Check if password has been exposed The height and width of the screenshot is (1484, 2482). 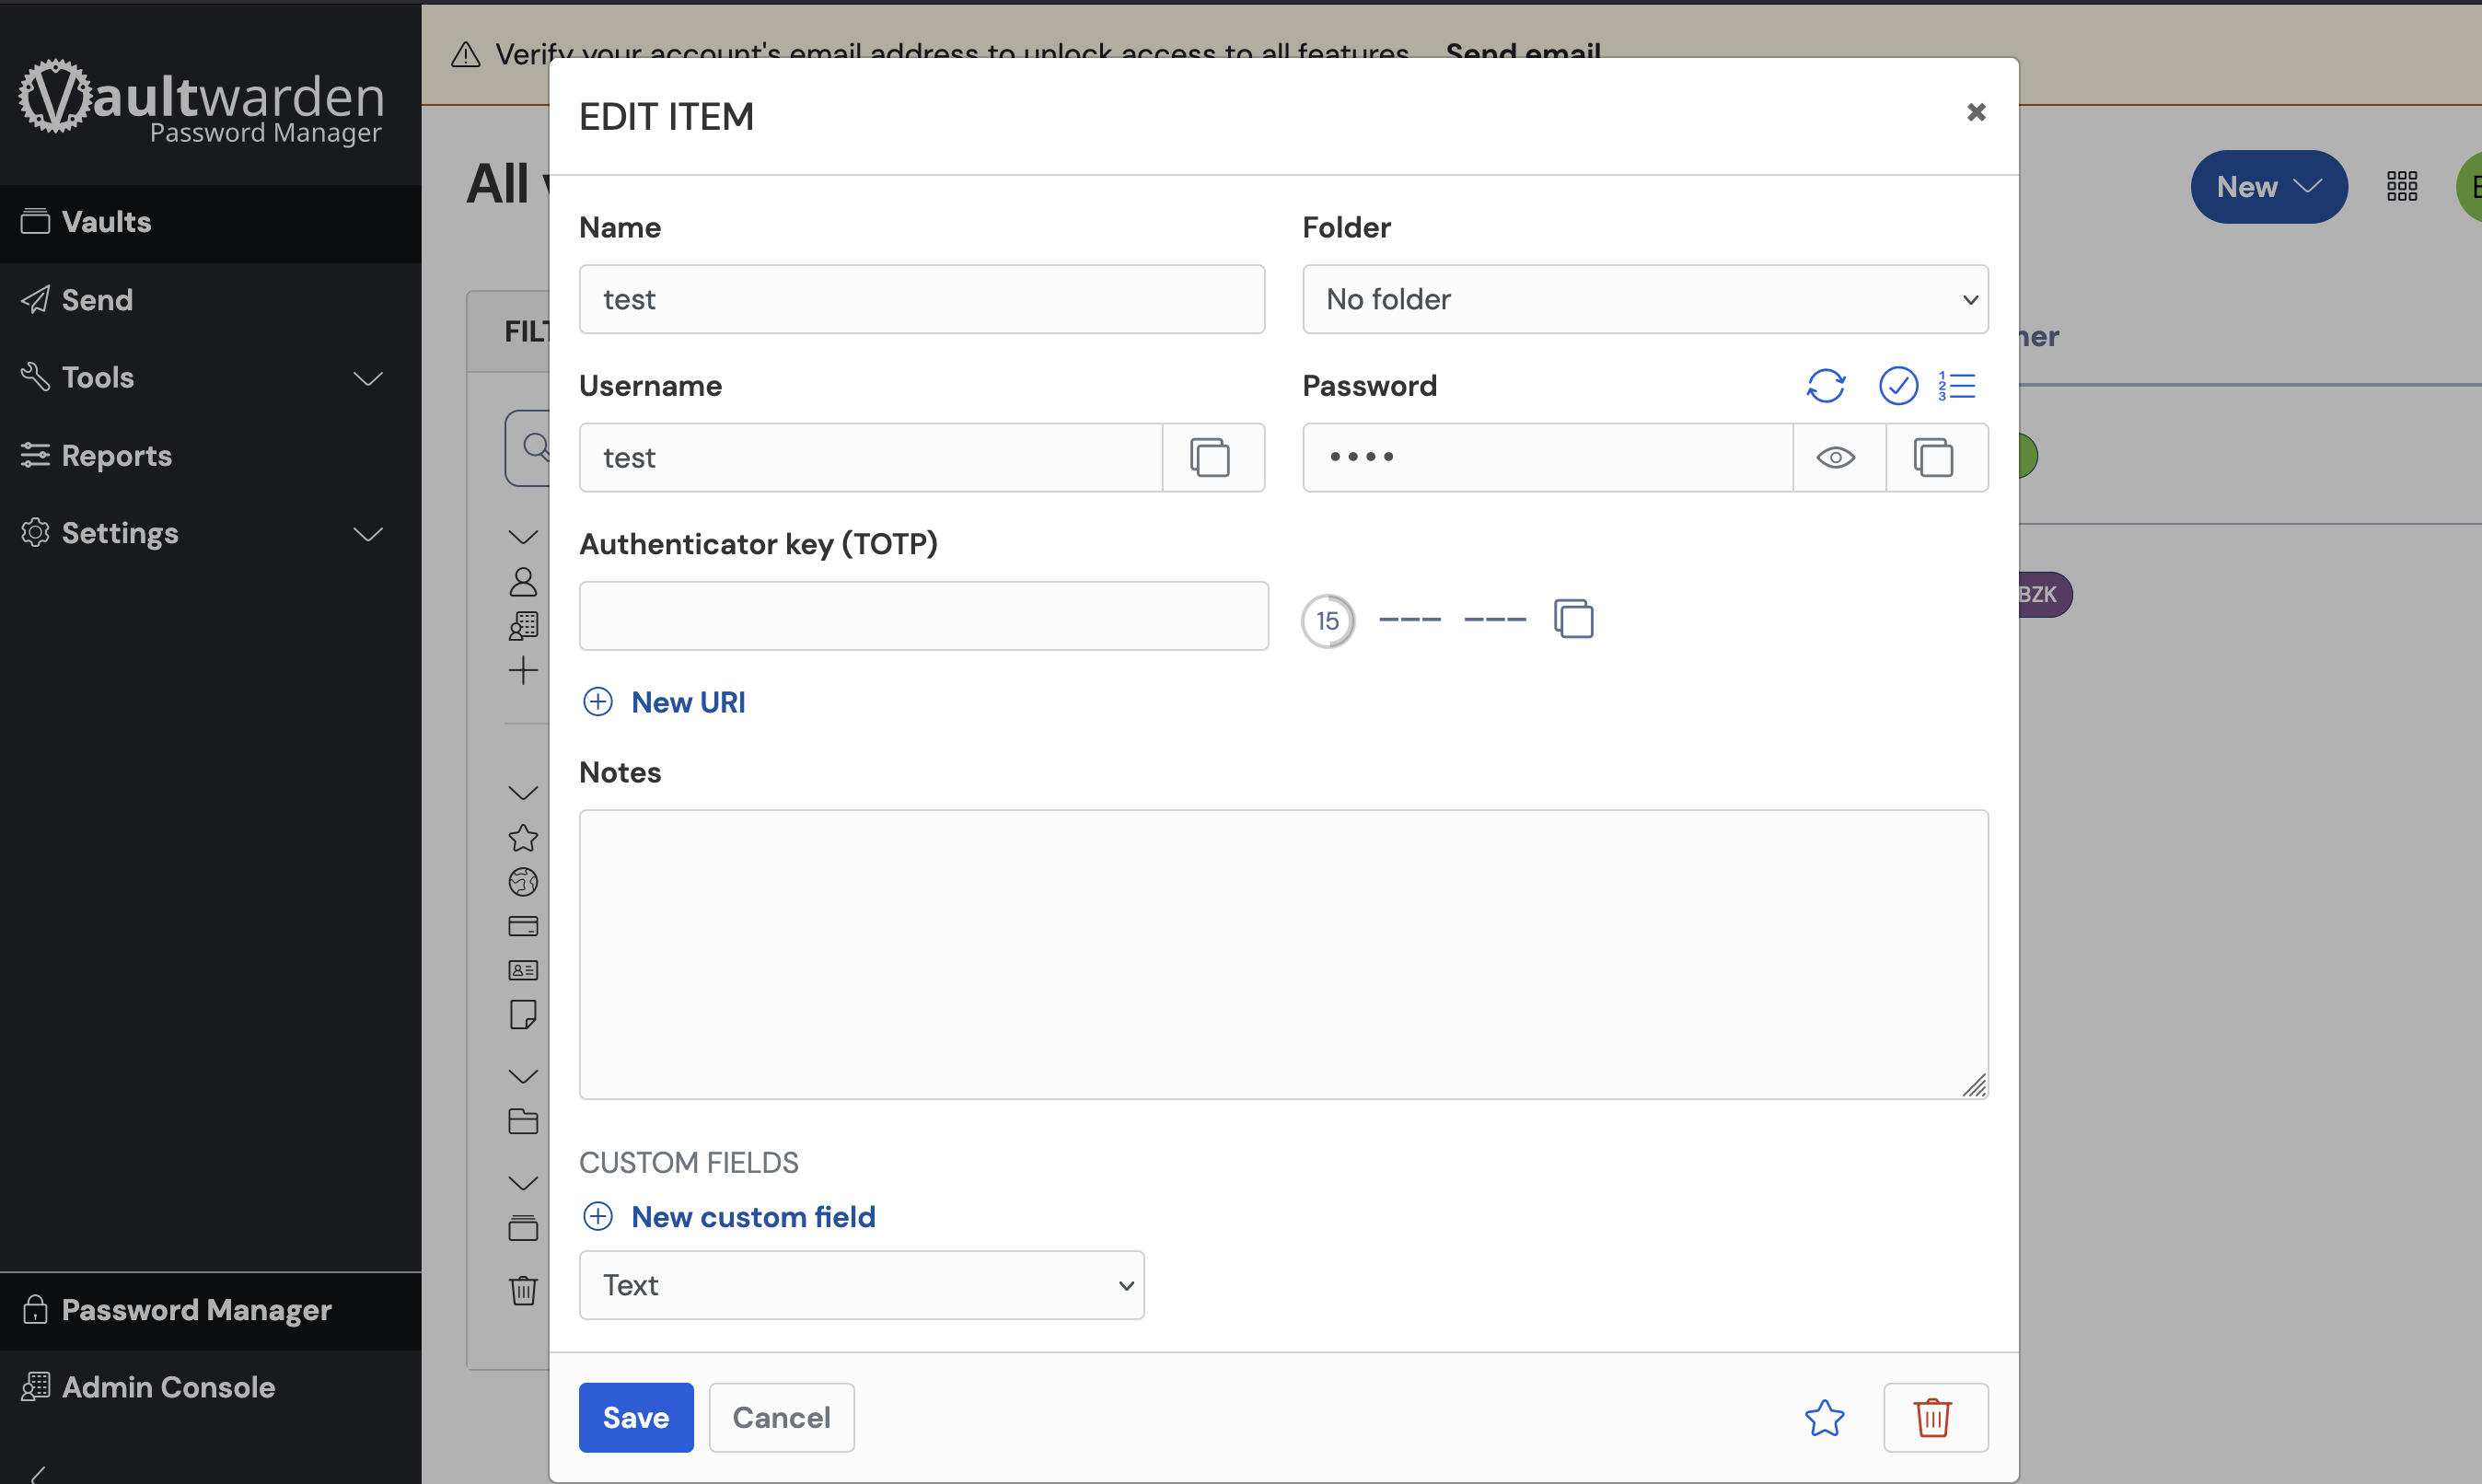click(x=1898, y=386)
